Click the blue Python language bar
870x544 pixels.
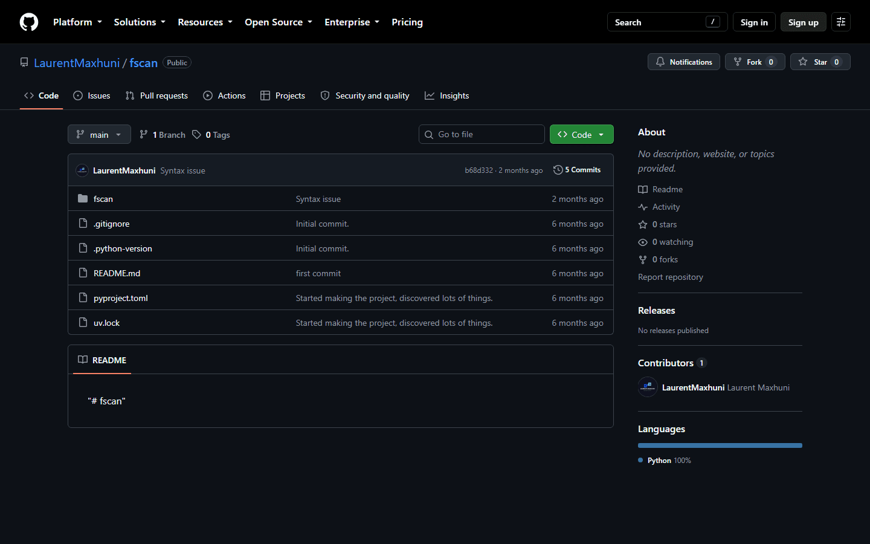[x=720, y=445]
